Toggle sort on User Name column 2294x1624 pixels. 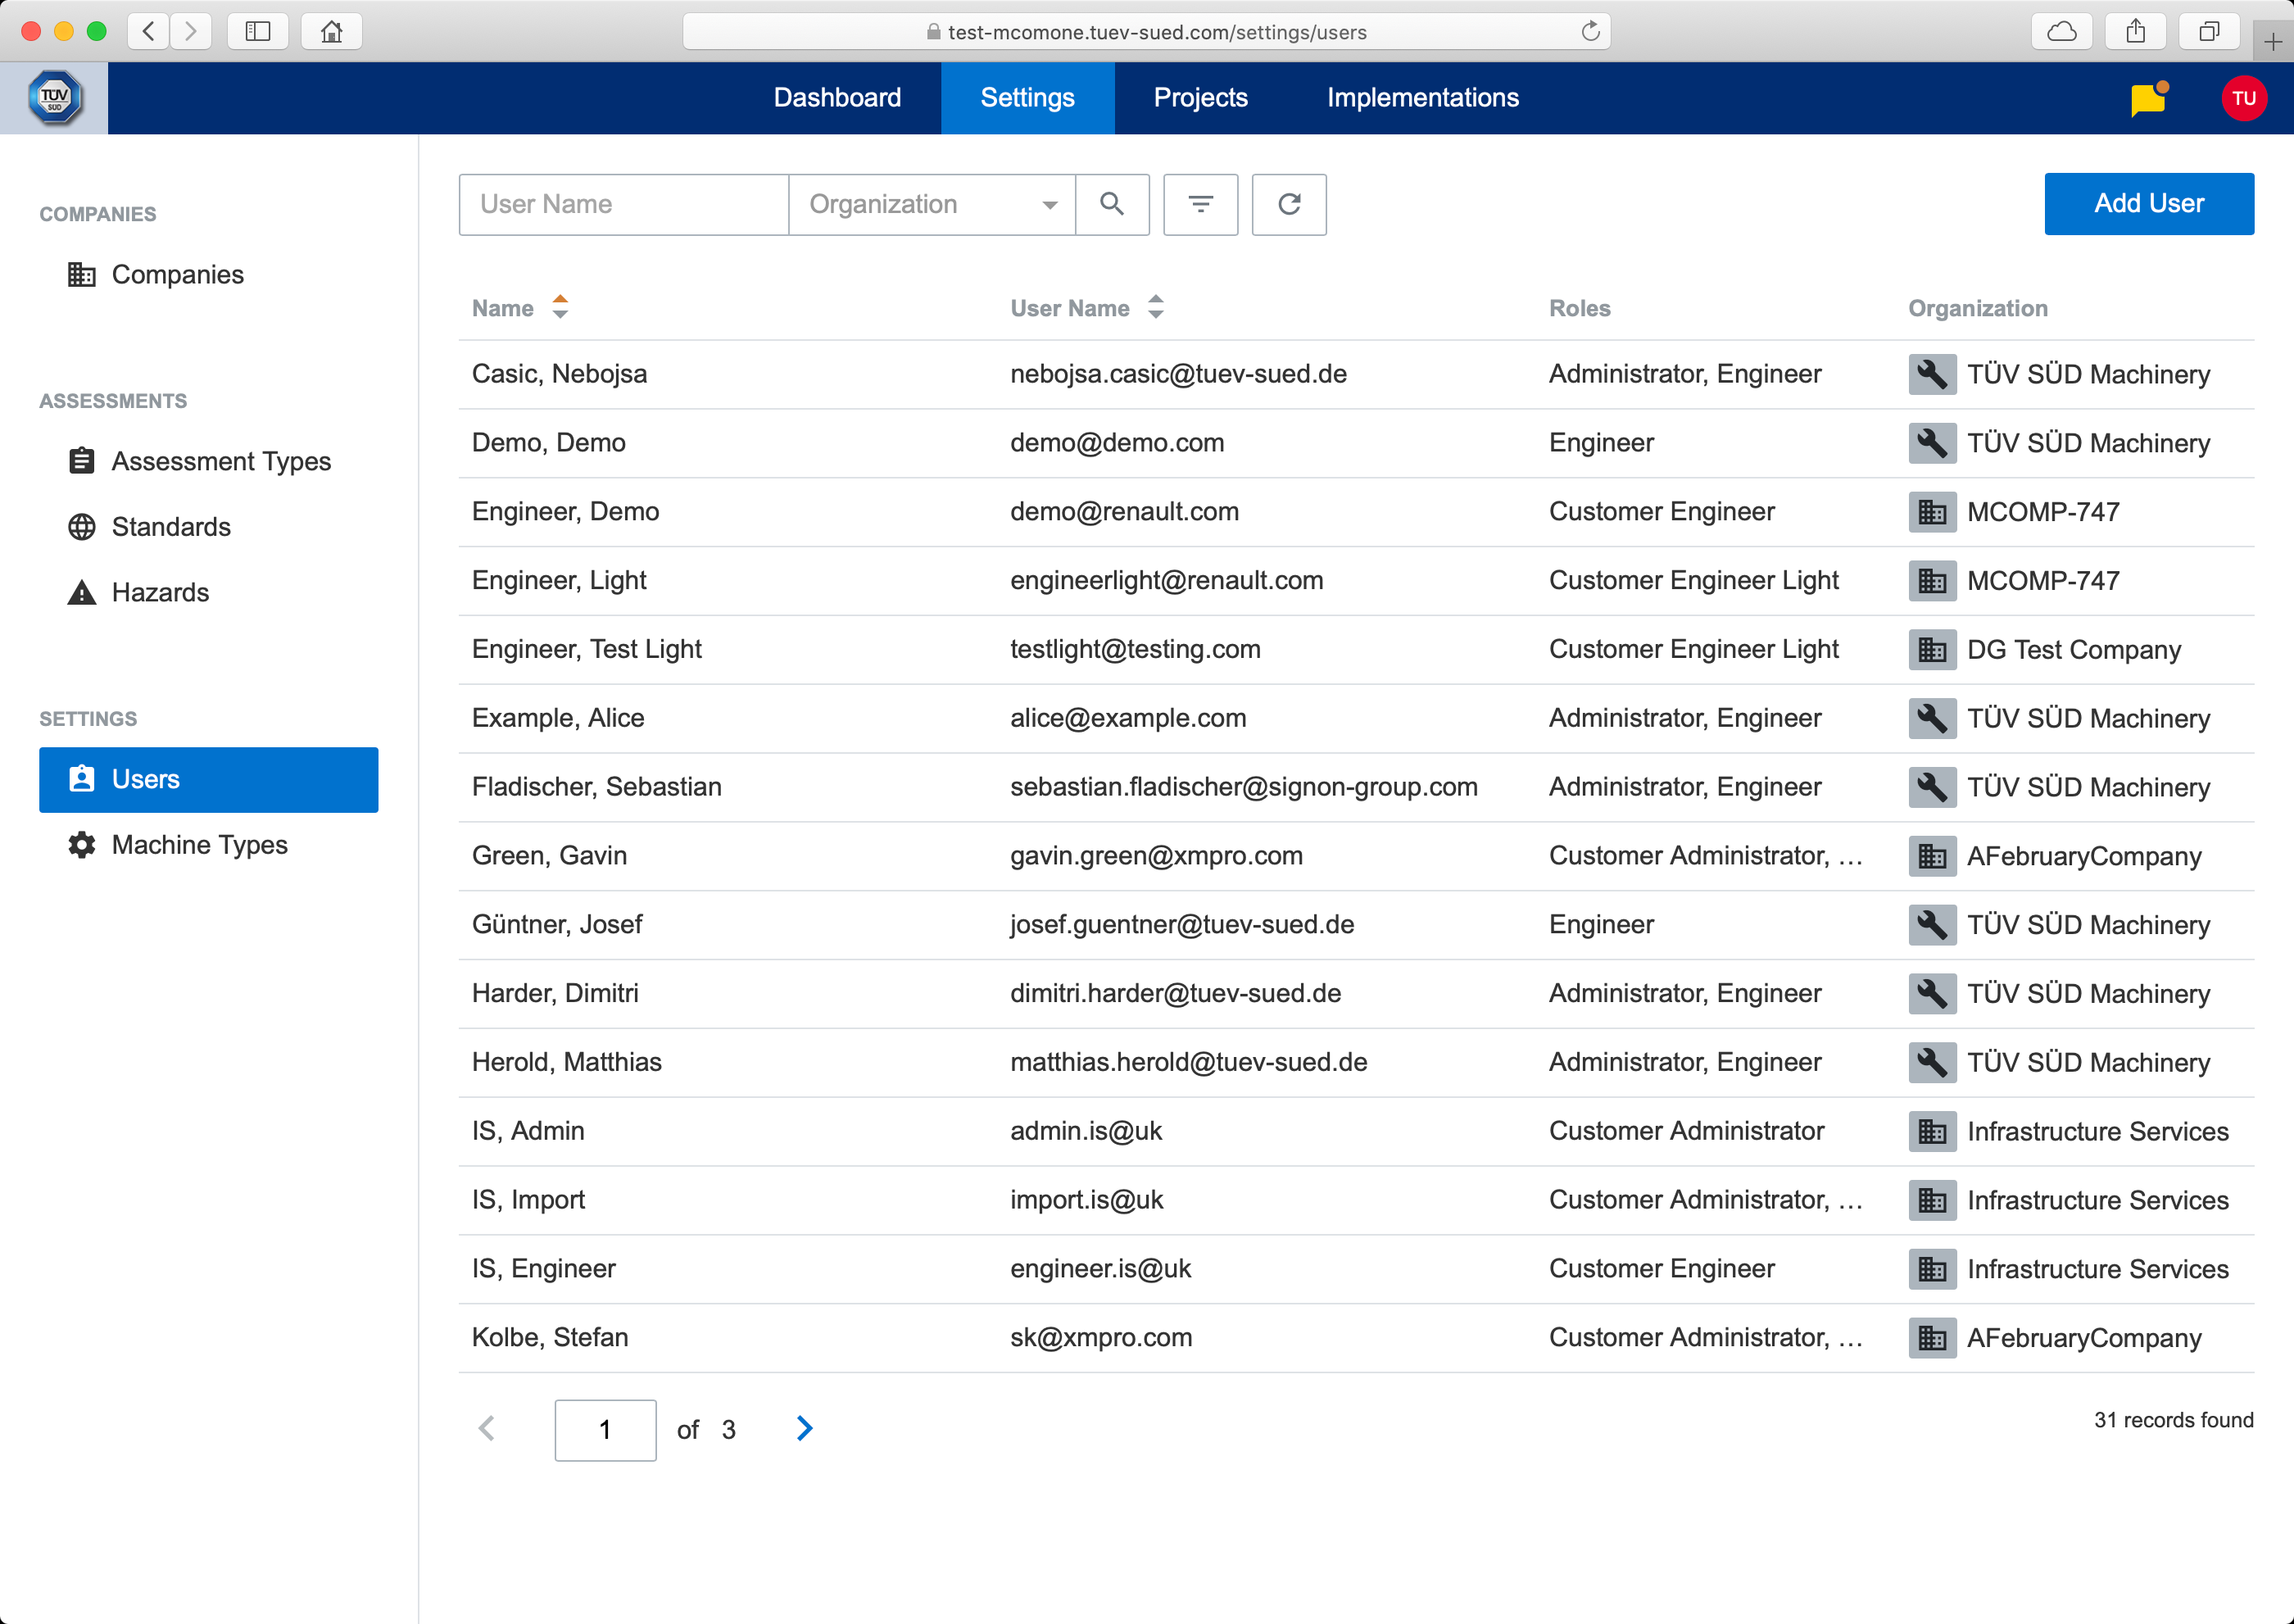pos(1155,307)
